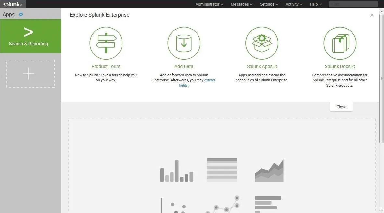Open the Splunk Docs external link

[340, 66]
